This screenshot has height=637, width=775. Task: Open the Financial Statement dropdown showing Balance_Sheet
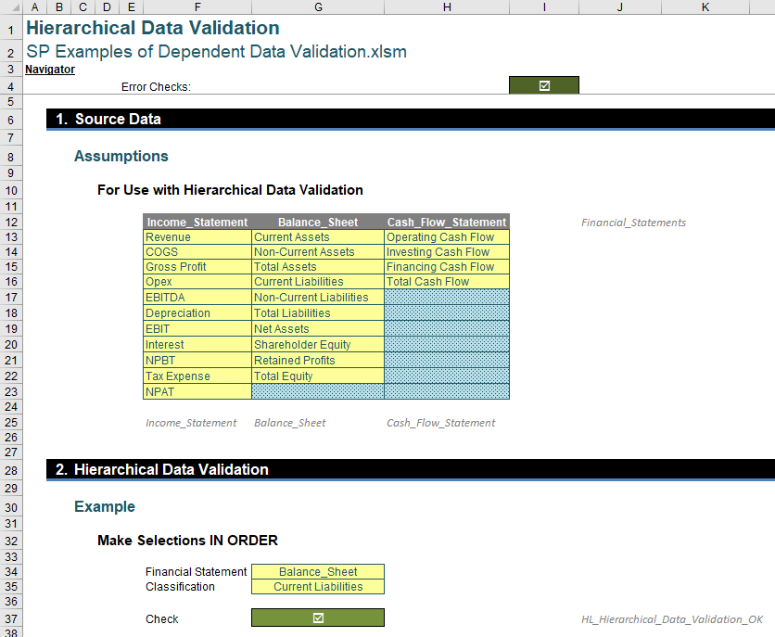coord(317,572)
